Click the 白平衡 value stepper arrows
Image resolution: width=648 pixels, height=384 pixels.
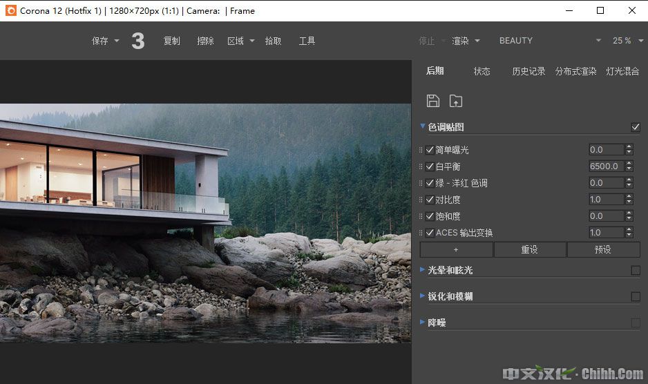click(x=629, y=166)
